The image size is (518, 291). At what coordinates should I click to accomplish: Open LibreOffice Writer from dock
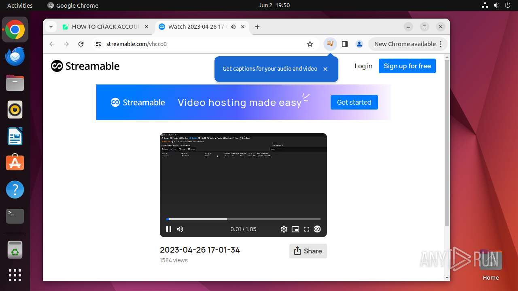click(15, 136)
